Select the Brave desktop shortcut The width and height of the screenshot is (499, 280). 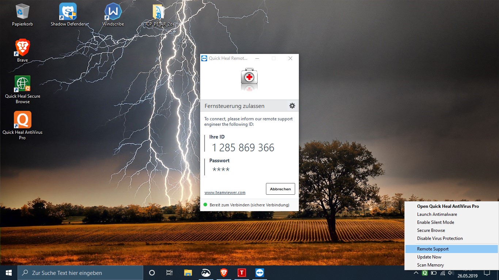(x=22, y=51)
